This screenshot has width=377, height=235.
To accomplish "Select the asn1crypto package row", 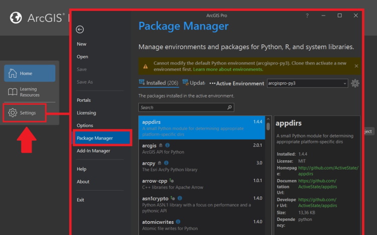I will tap(202, 204).
